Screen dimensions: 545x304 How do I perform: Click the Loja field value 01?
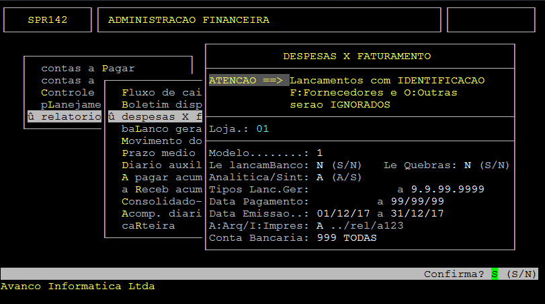tap(262, 128)
